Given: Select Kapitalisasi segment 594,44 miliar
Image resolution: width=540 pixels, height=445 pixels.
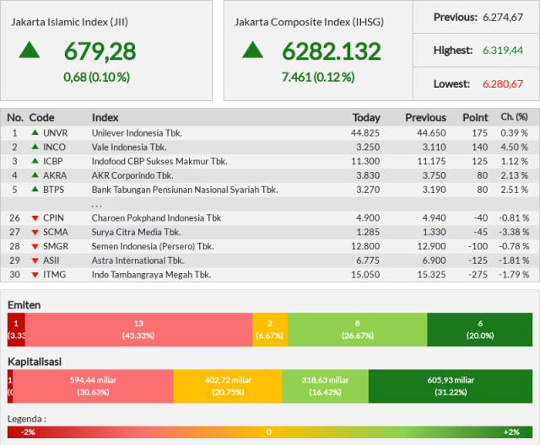Looking at the screenshot, I should pyautogui.click(x=93, y=386).
